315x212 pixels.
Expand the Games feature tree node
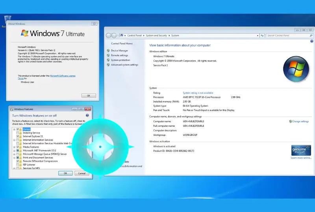pyautogui.click(x=14, y=130)
